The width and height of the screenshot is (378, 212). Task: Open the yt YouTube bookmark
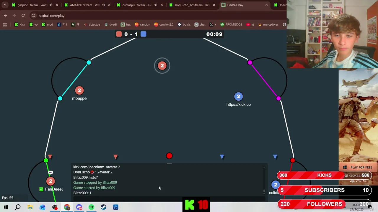click(250, 24)
